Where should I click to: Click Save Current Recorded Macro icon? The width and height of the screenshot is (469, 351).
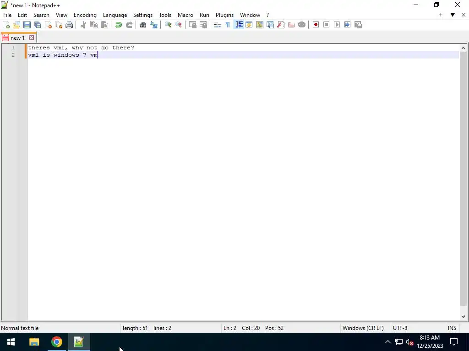point(358,25)
